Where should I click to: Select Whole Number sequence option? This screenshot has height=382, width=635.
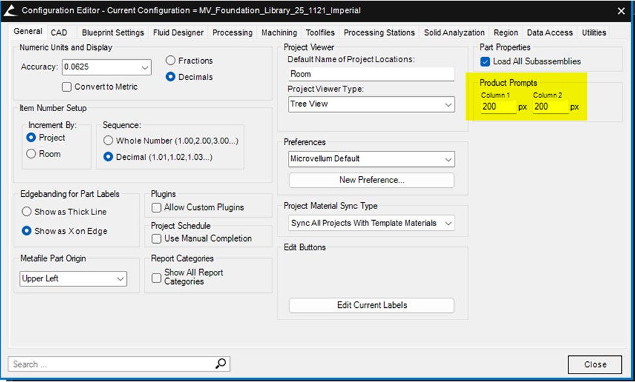[x=108, y=140]
